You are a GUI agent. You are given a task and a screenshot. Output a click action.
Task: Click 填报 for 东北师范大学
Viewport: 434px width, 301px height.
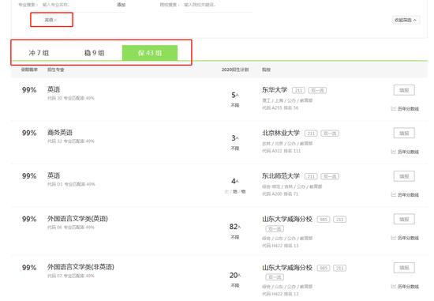(404, 176)
